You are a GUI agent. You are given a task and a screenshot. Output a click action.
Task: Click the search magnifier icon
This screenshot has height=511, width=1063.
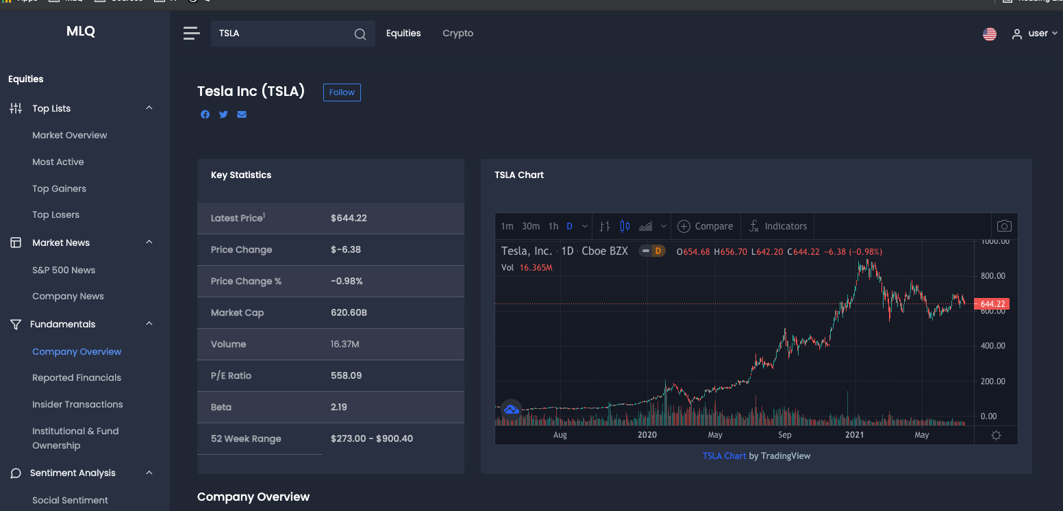pos(360,34)
